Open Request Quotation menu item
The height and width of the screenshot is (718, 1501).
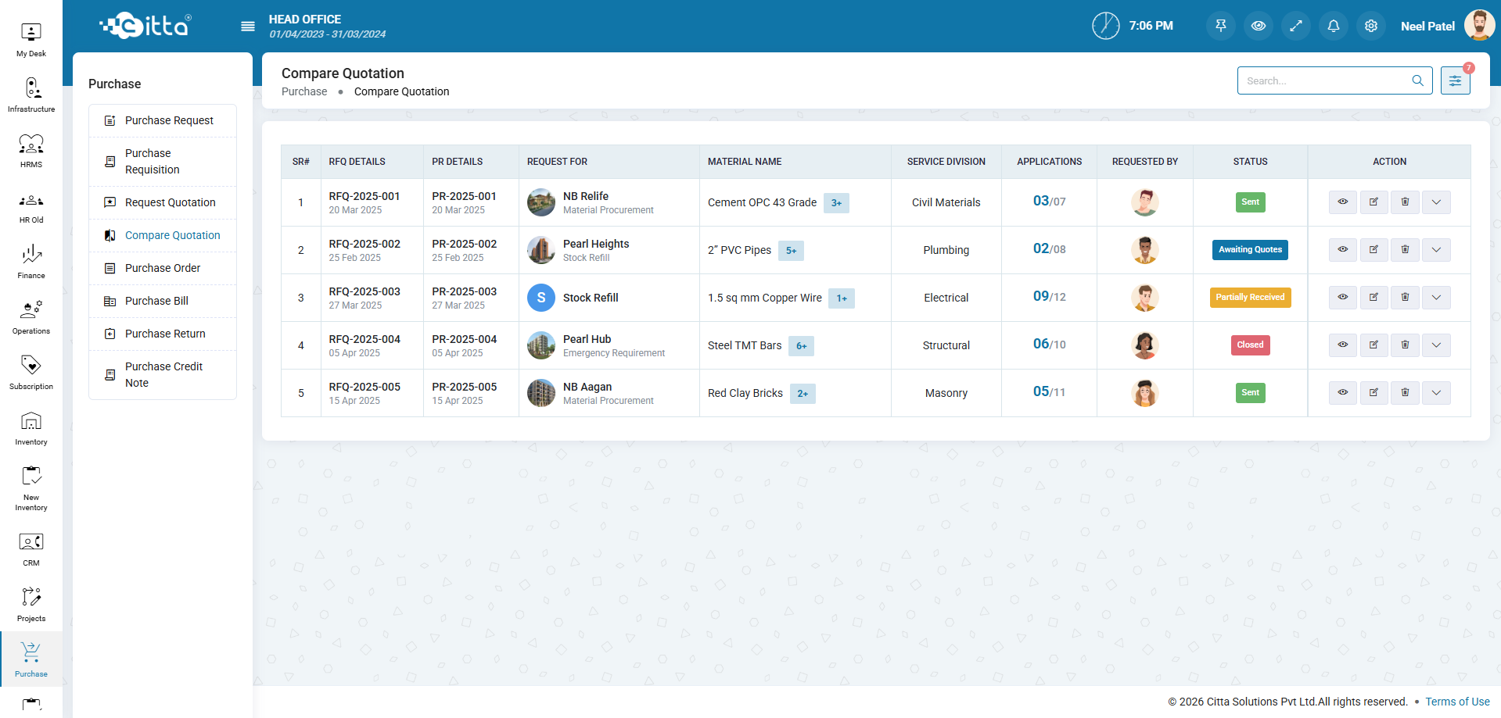[x=170, y=202]
